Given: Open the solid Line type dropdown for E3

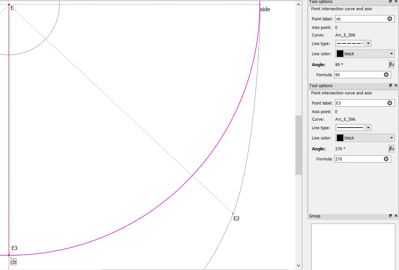Looking at the screenshot, I should [x=353, y=128].
